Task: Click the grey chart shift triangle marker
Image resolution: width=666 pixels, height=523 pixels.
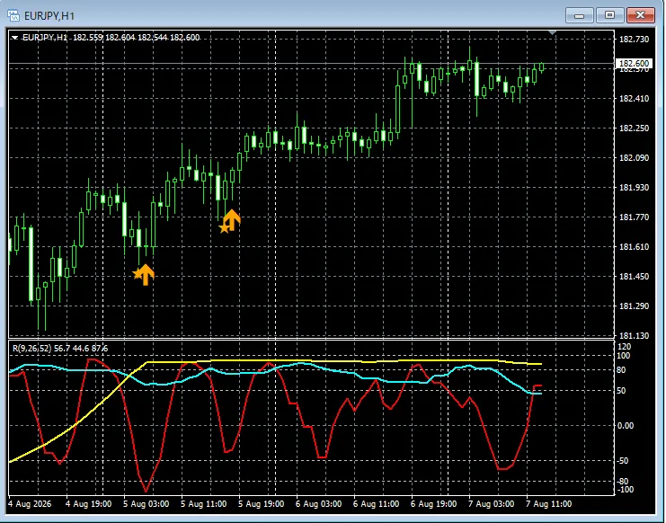Action: 552,32
